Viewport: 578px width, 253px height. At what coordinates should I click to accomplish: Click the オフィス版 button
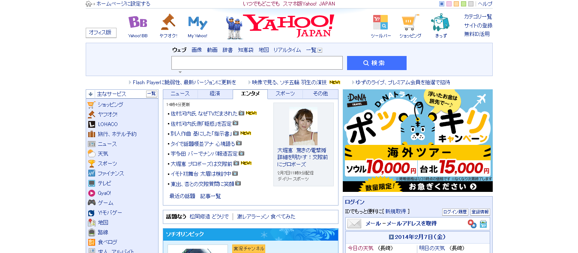click(x=101, y=33)
